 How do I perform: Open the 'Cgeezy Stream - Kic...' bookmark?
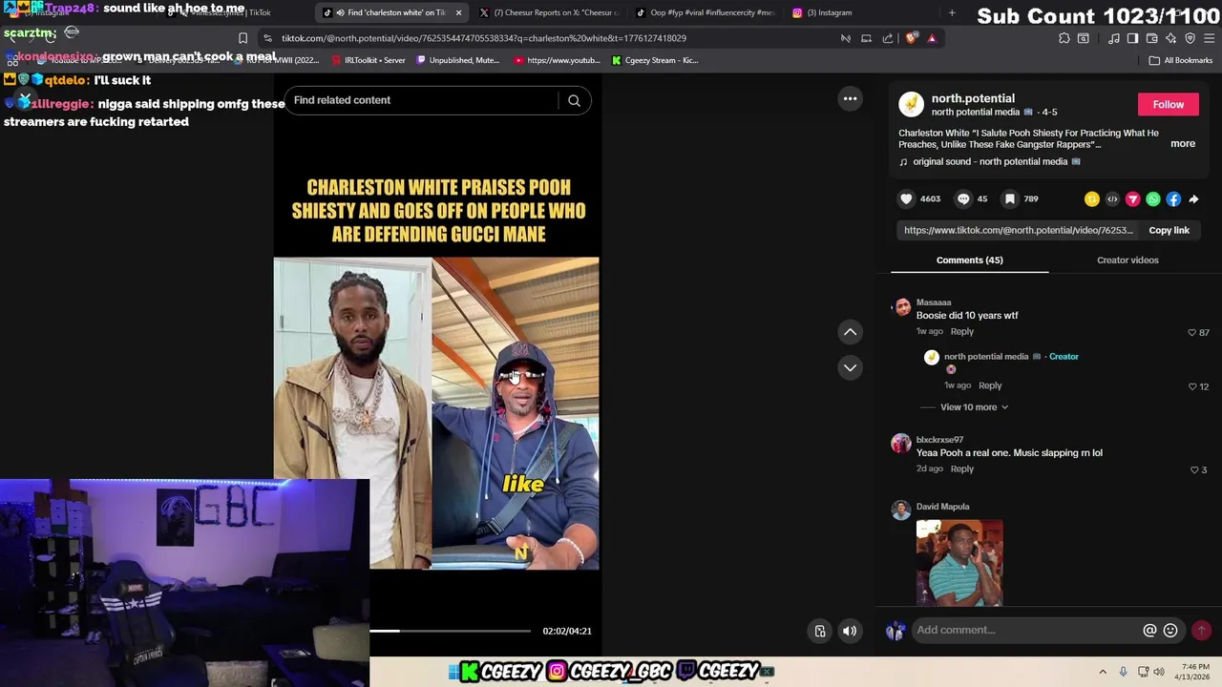point(656,60)
